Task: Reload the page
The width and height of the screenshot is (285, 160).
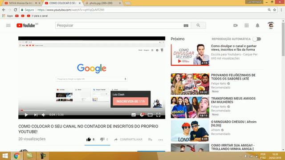Action: [16, 10]
